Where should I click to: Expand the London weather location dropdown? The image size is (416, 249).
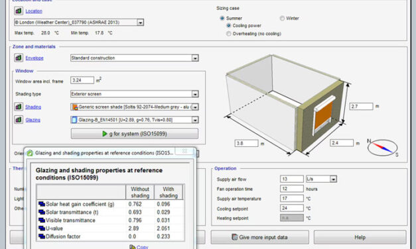(x=141, y=23)
